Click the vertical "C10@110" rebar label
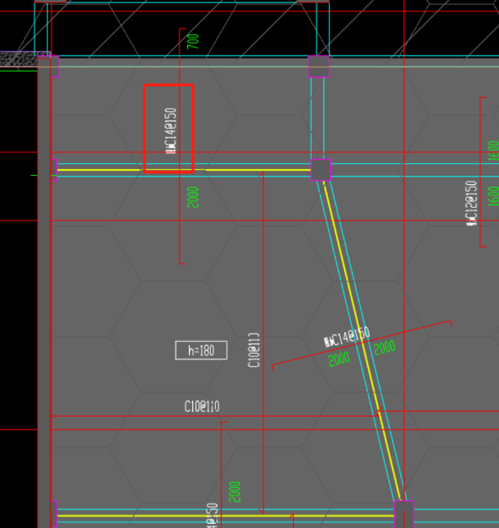The image size is (499, 528). tap(253, 350)
